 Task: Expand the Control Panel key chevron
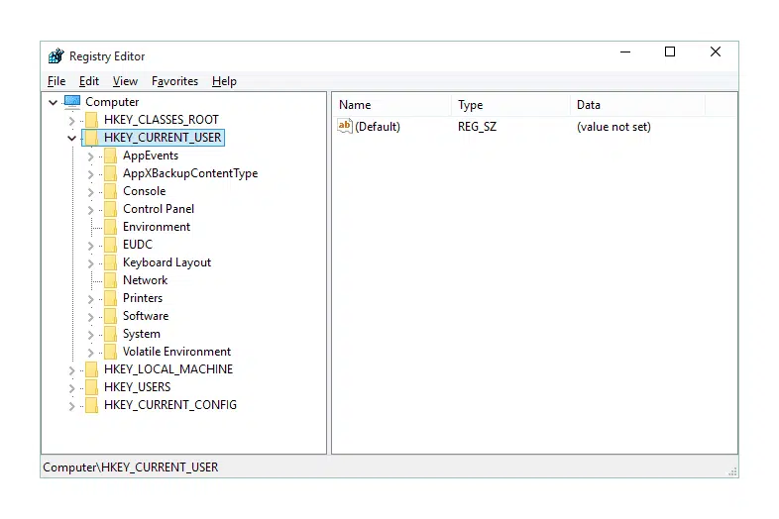pos(90,210)
